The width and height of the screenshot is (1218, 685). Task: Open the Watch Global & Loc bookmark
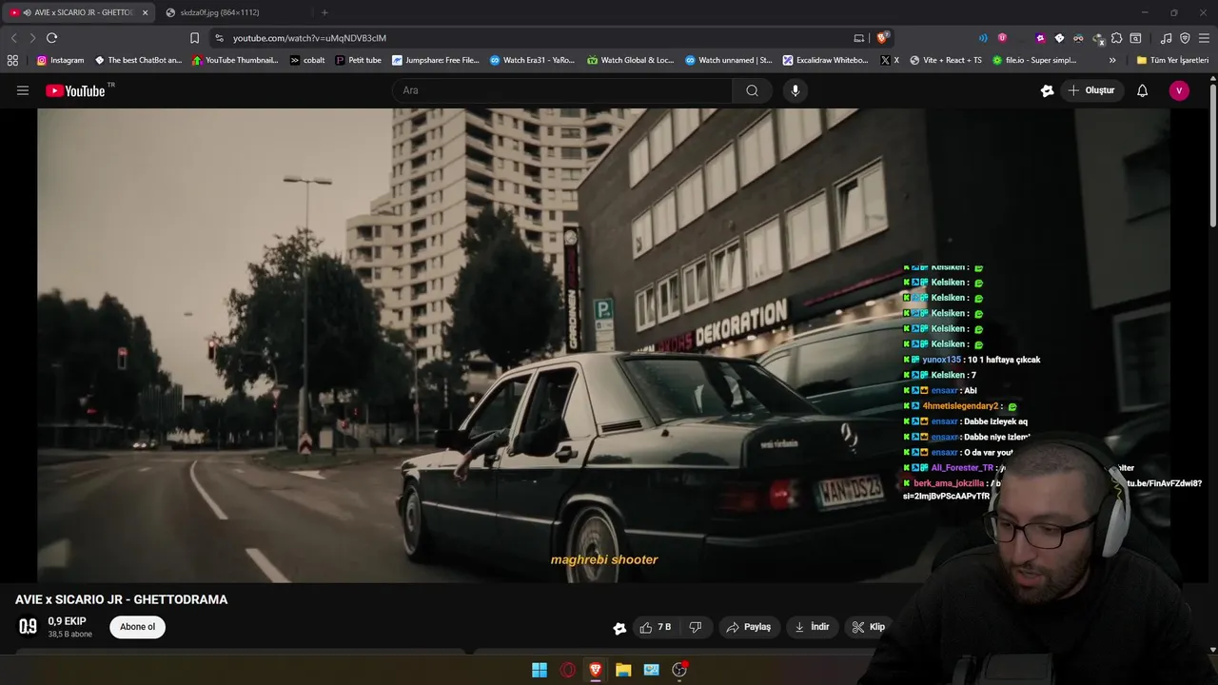click(x=630, y=60)
